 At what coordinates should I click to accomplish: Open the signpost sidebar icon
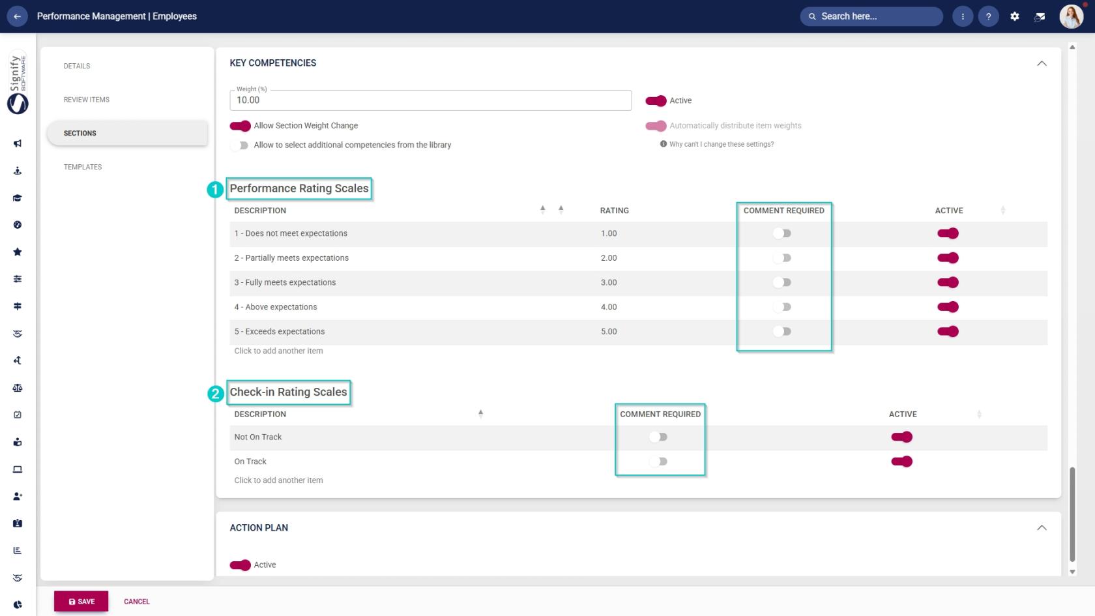18,306
